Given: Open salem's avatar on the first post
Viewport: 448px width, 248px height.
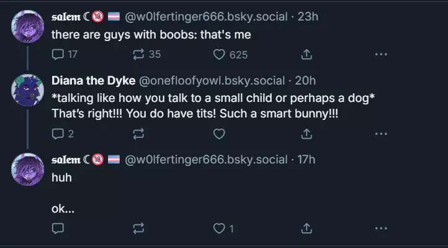Looking at the screenshot, I should click(27, 26).
